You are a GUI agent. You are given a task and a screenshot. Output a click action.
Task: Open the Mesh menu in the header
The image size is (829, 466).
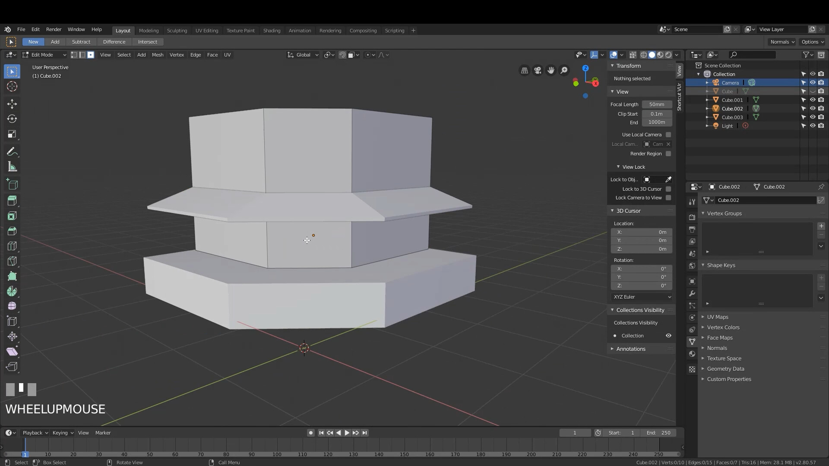coord(157,55)
